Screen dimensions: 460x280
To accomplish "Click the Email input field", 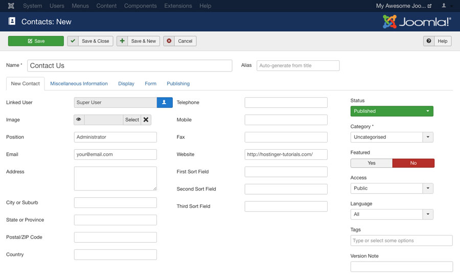I will click(x=116, y=154).
